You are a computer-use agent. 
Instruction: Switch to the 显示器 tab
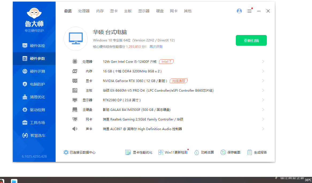pos(144,11)
